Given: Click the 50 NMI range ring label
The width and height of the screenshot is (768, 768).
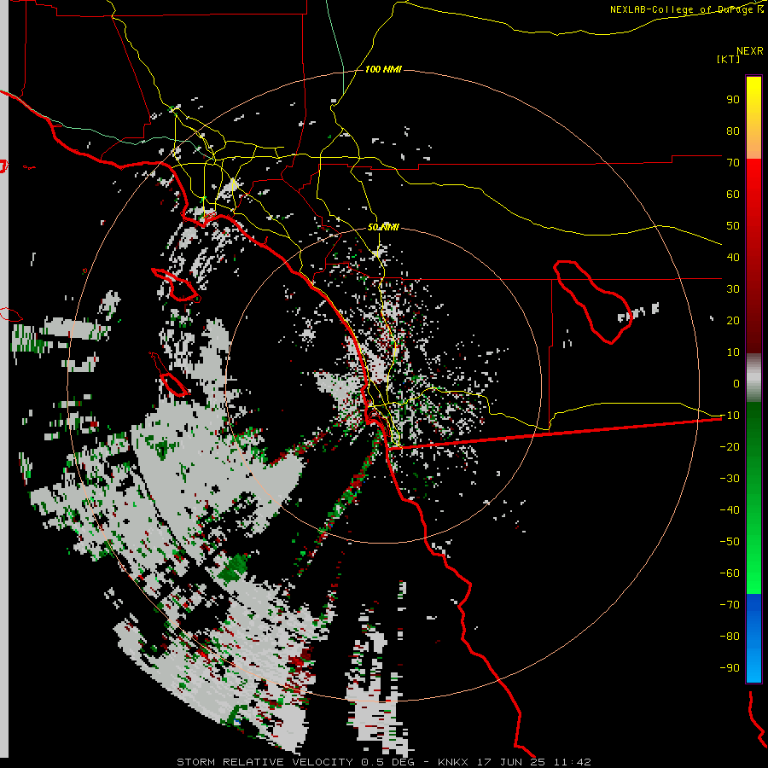Looking at the screenshot, I should point(383,227).
